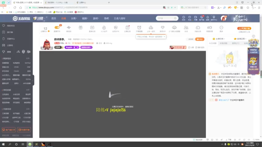Expand 'All' link in first sidebar section
Viewport: 262px width, 147px height.
[x=28, y=58]
